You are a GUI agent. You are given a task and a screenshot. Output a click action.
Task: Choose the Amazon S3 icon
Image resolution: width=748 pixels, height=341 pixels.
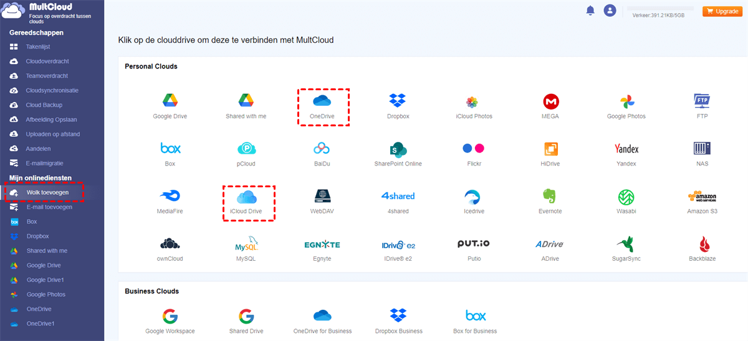tap(702, 196)
